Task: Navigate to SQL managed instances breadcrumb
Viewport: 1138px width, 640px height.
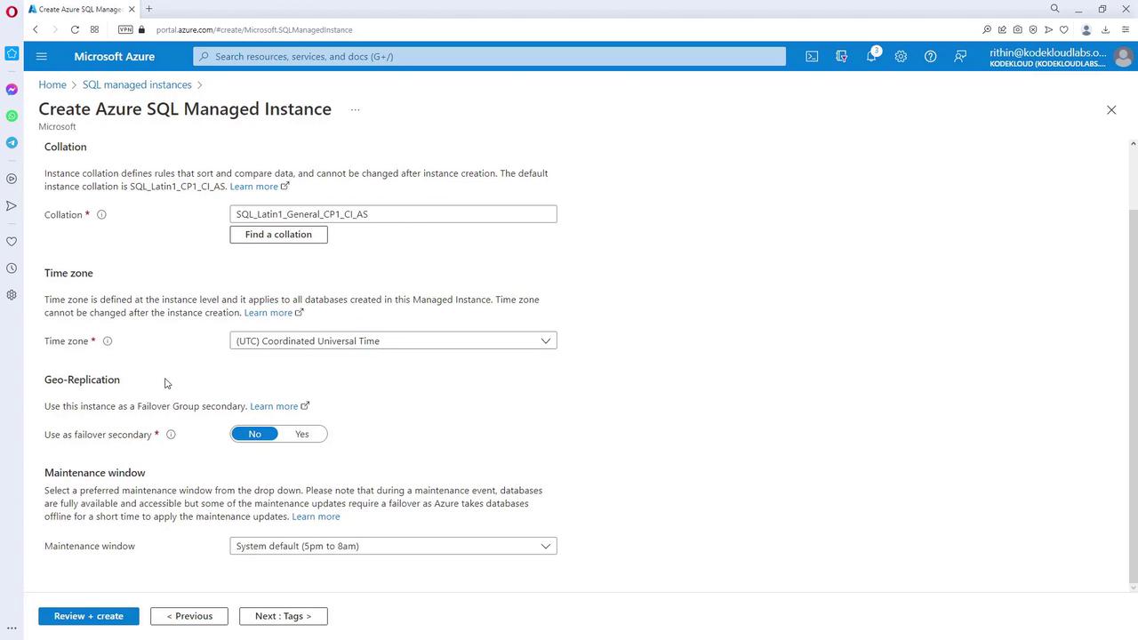Action: [x=137, y=84]
